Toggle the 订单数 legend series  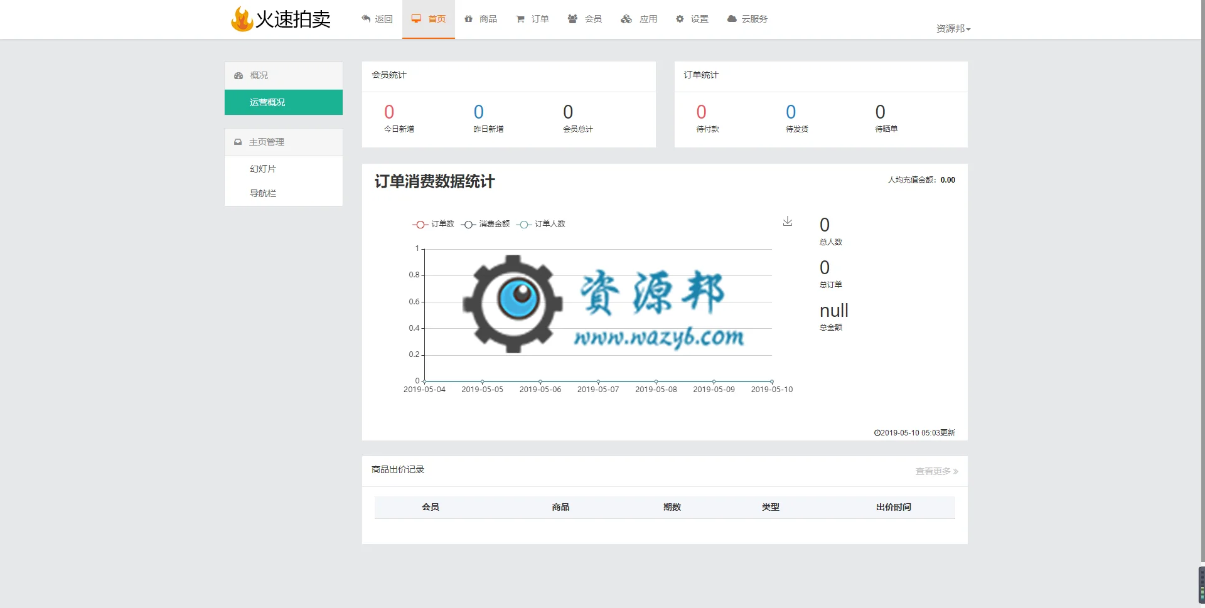(433, 224)
